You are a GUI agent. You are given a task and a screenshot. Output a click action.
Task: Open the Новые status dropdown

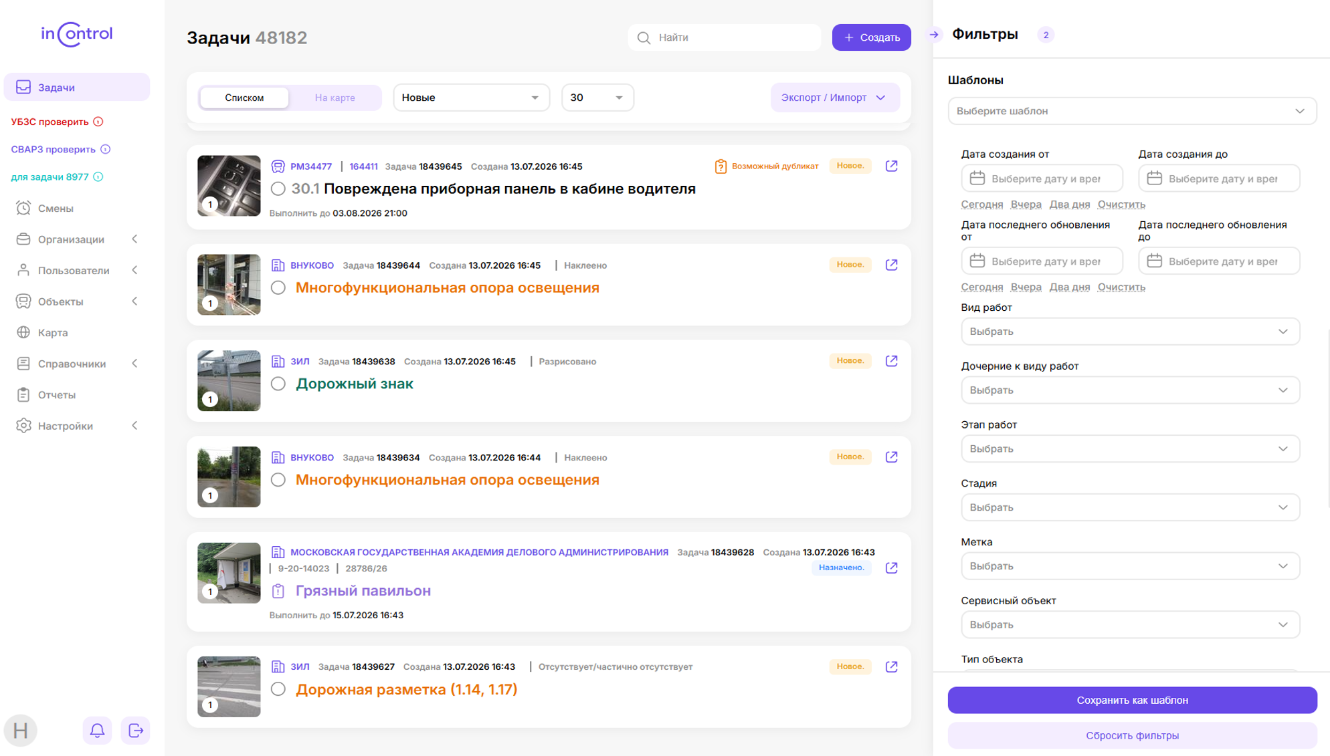pos(471,98)
